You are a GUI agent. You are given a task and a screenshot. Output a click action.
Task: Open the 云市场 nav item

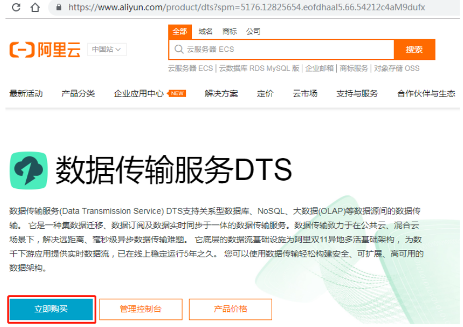point(305,93)
